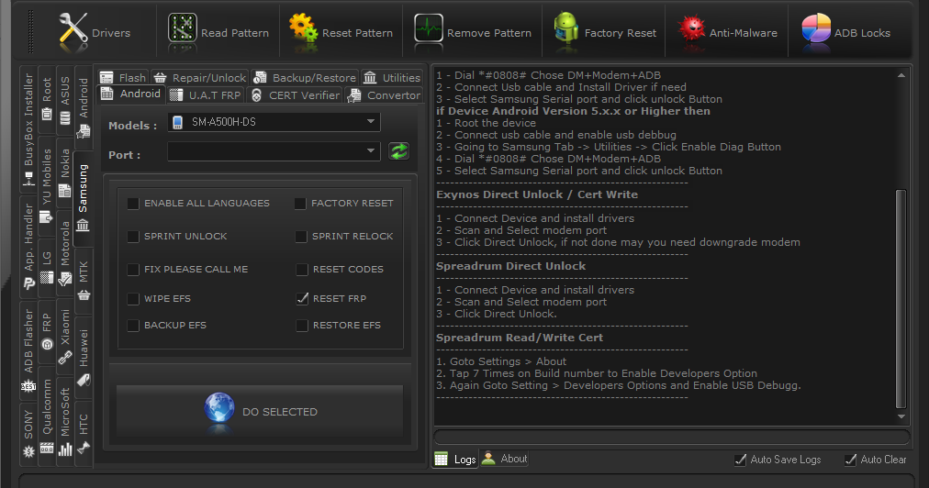
Task: Switch to the Logs tab
Action: 455,459
